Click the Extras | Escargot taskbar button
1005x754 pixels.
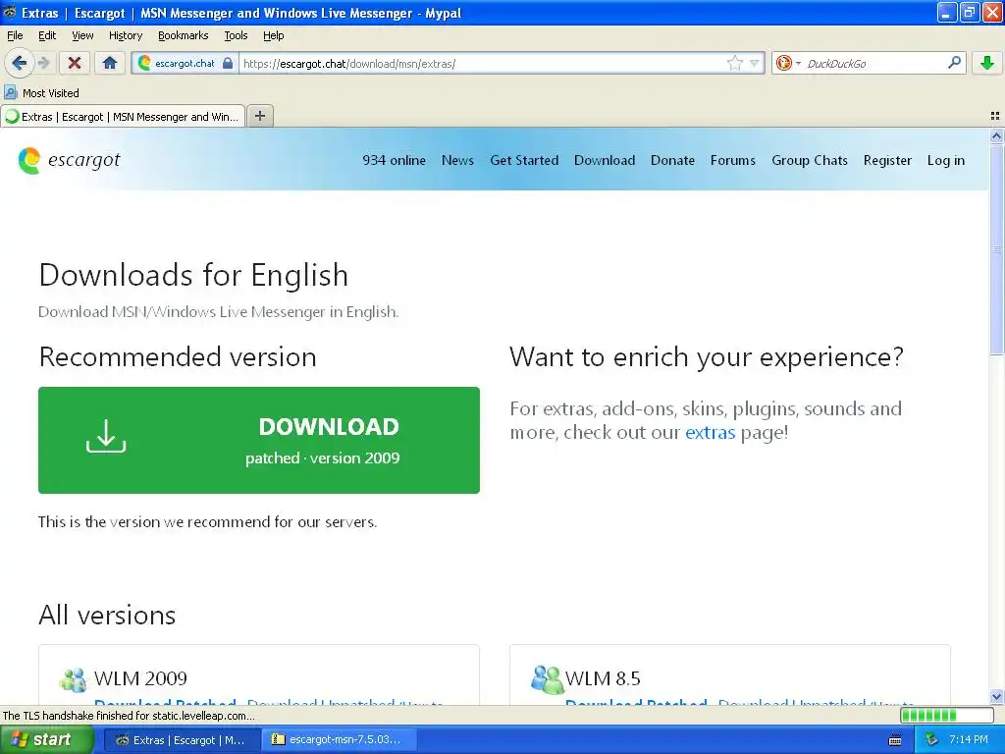182,740
